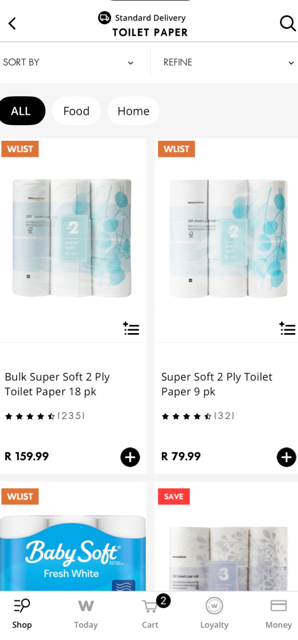
Task: Open search with the magnifier icon
Action: point(287,24)
